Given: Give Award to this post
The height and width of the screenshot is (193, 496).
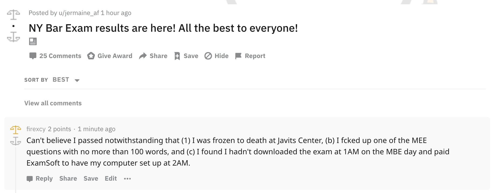Looking at the screenshot, I should 110,56.
